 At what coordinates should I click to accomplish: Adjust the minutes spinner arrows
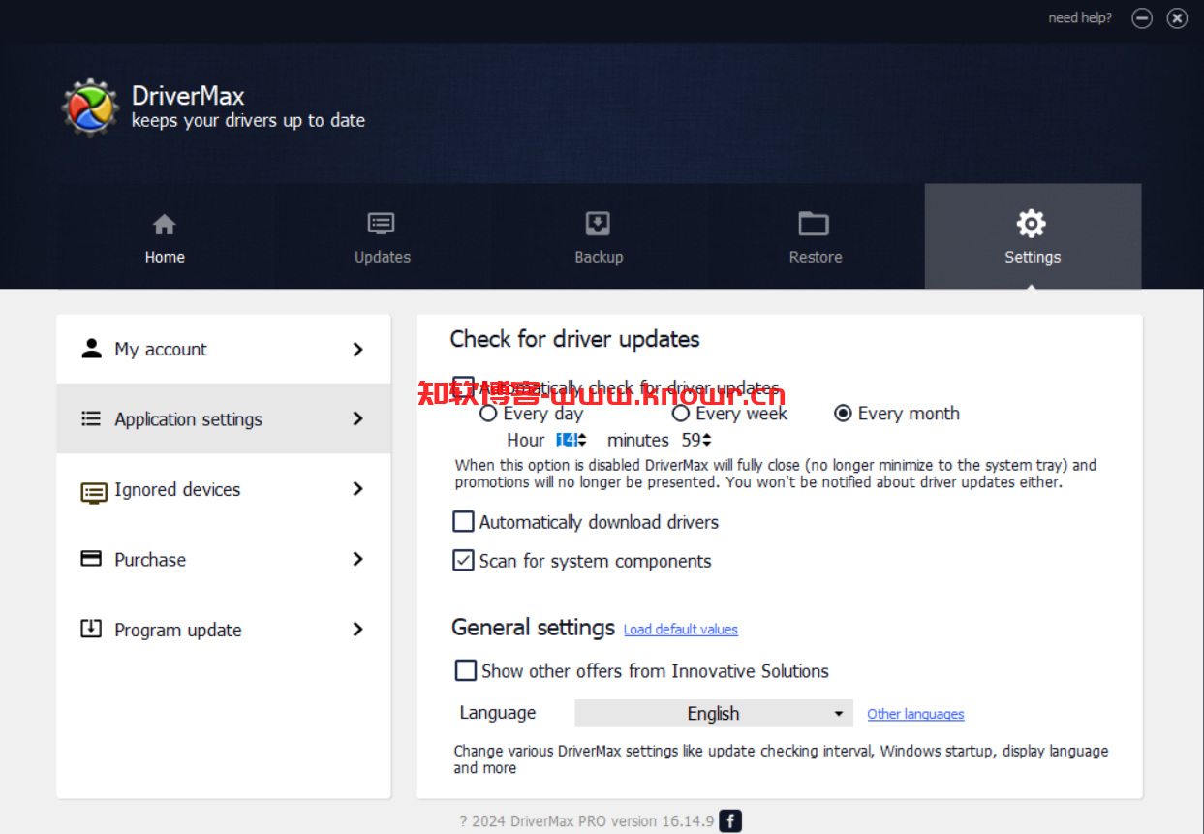coord(707,440)
